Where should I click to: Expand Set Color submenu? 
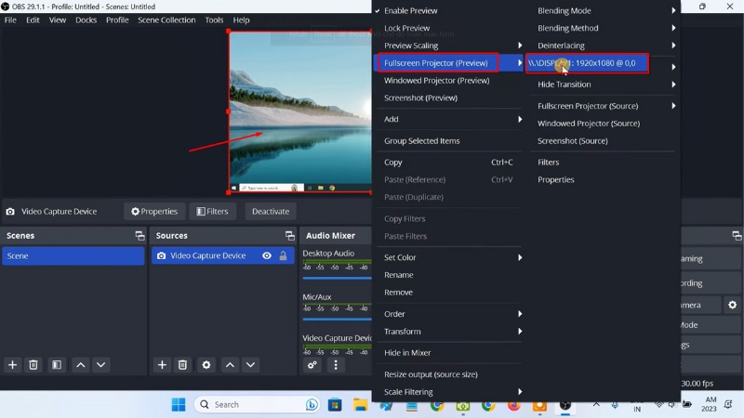pos(448,257)
